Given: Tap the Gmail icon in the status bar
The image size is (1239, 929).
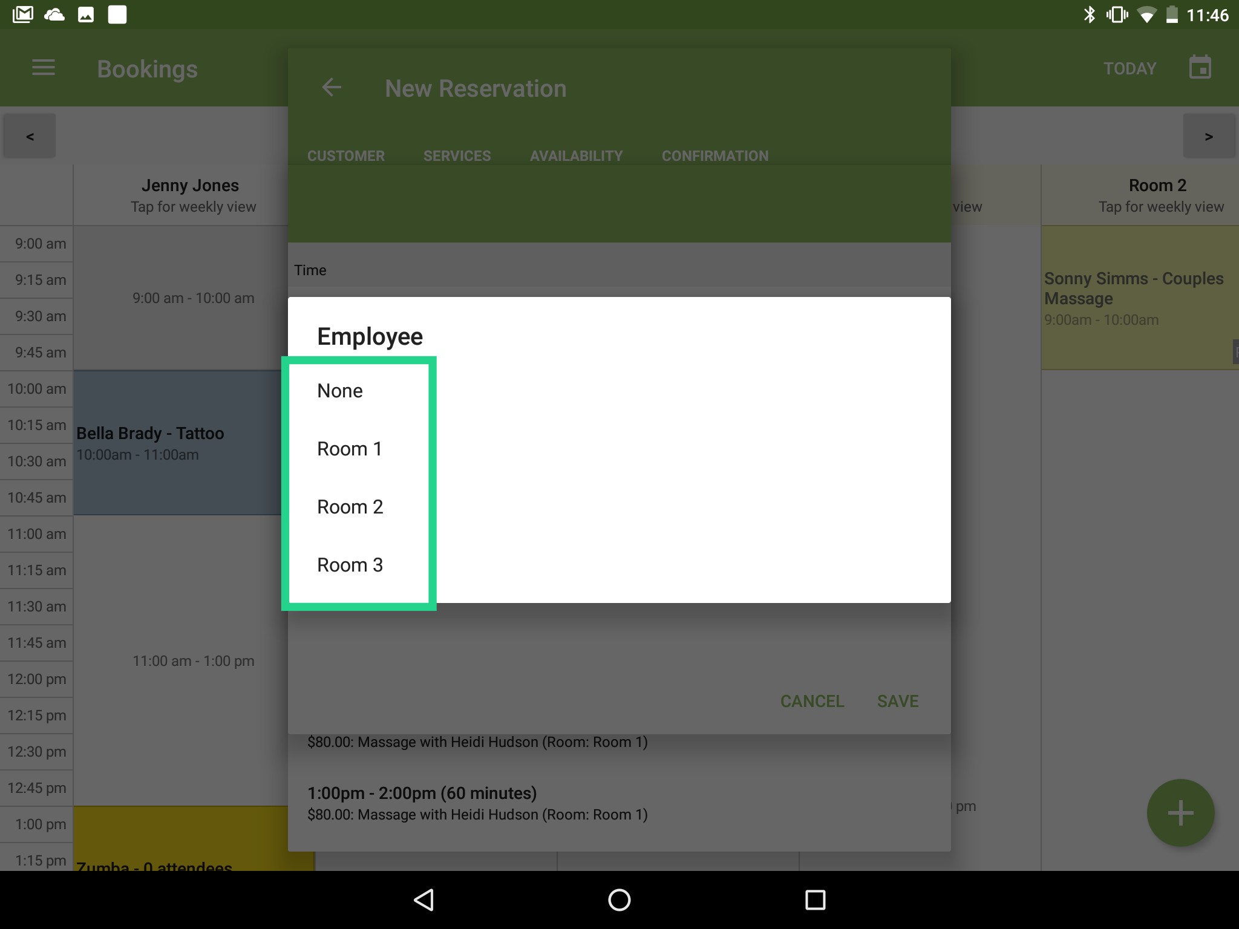Looking at the screenshot, I should (x=24, y=13).
